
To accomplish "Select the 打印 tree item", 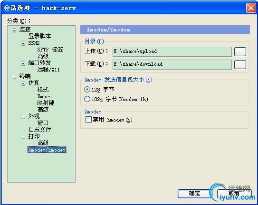I will coord(34,136).
